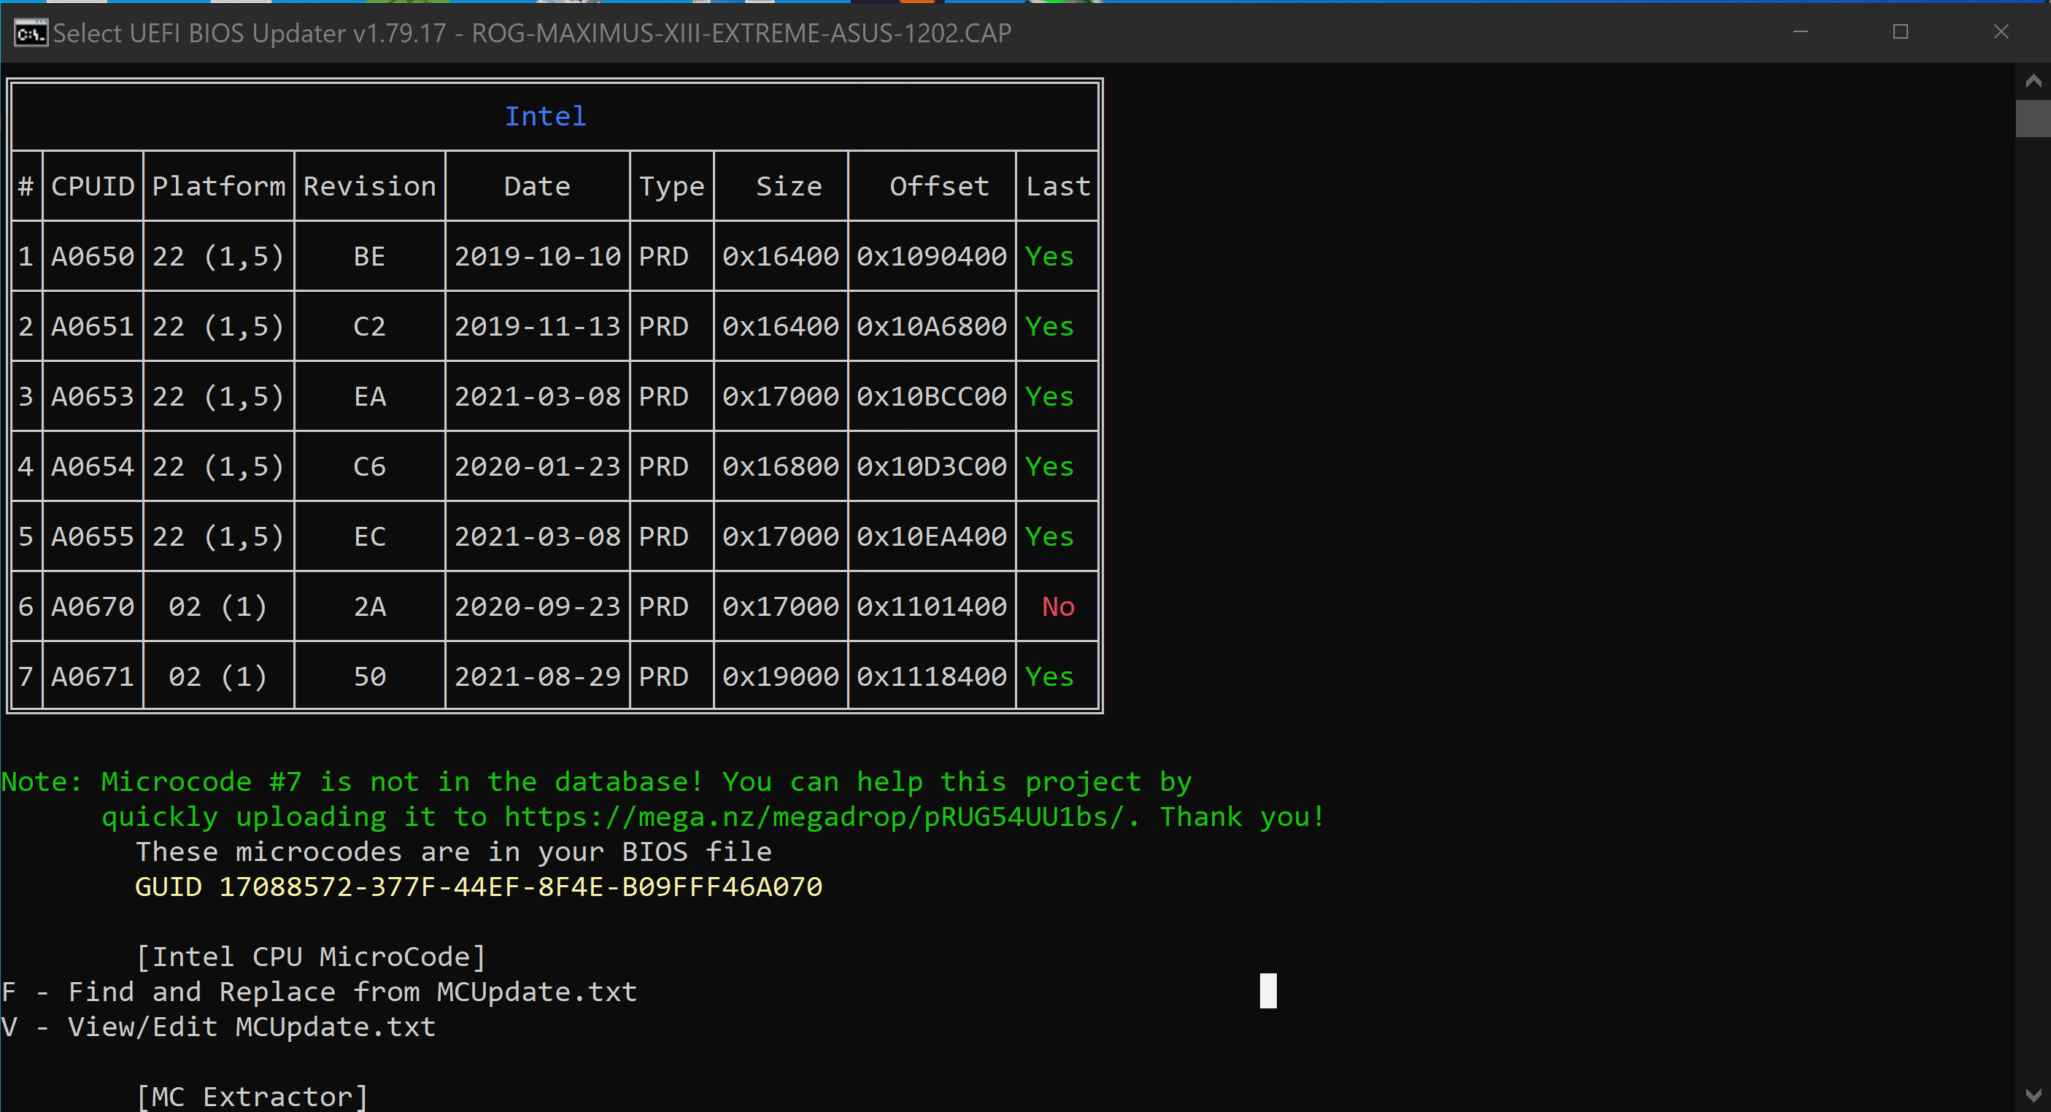Click revision value 'C6'
The width and height of the screenshot is (2051, 1112).
[370, 466]
